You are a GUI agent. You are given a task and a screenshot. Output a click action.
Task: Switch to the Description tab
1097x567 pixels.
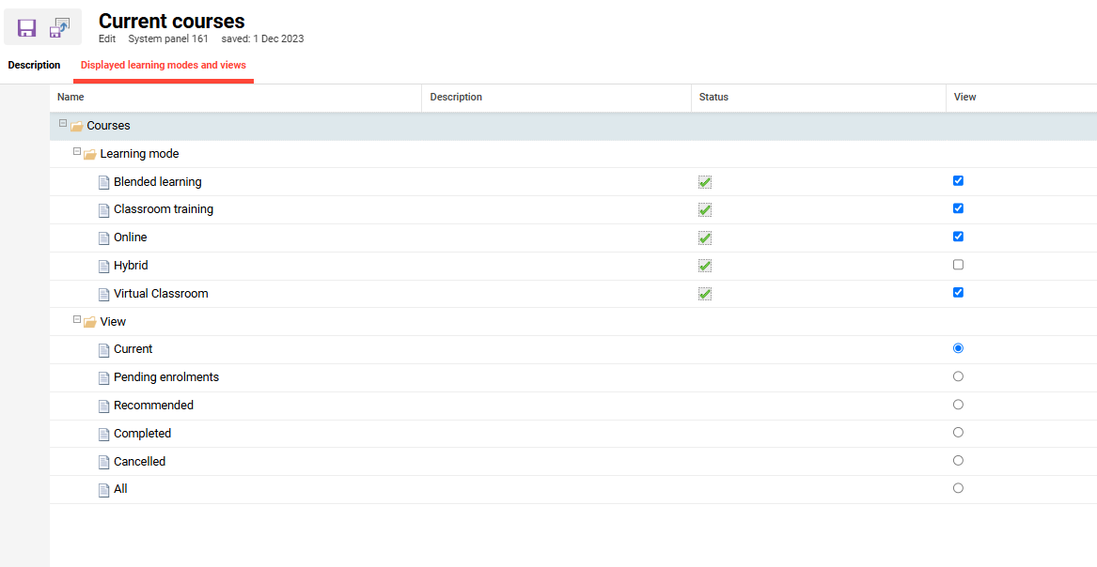click(x=34, y=66)
